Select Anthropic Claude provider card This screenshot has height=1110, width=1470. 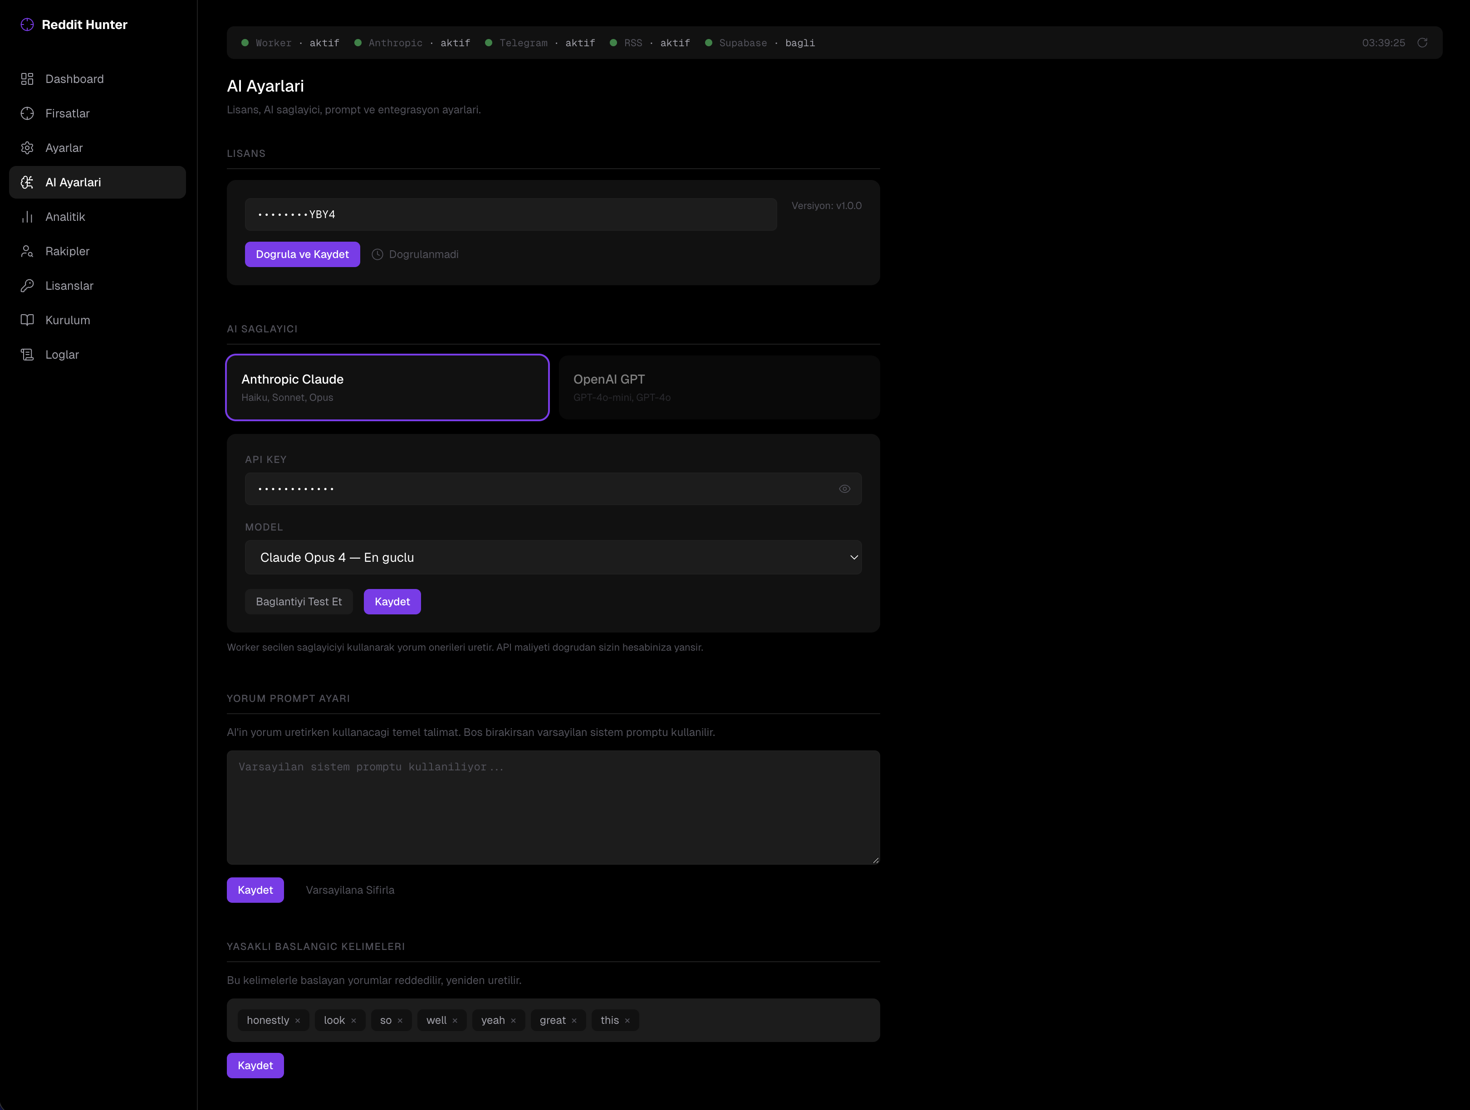tap(387, 387)
